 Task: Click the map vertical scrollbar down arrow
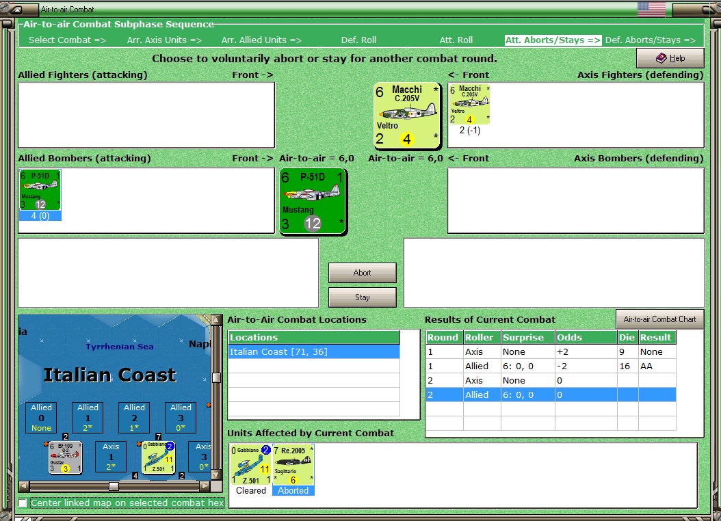coord(216,475)
